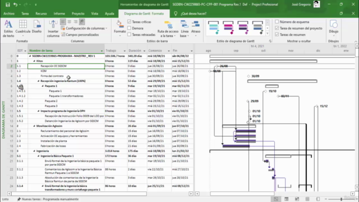
Task: Enable the Tareas retrasadas checkbox
Action: coord(129,35)
